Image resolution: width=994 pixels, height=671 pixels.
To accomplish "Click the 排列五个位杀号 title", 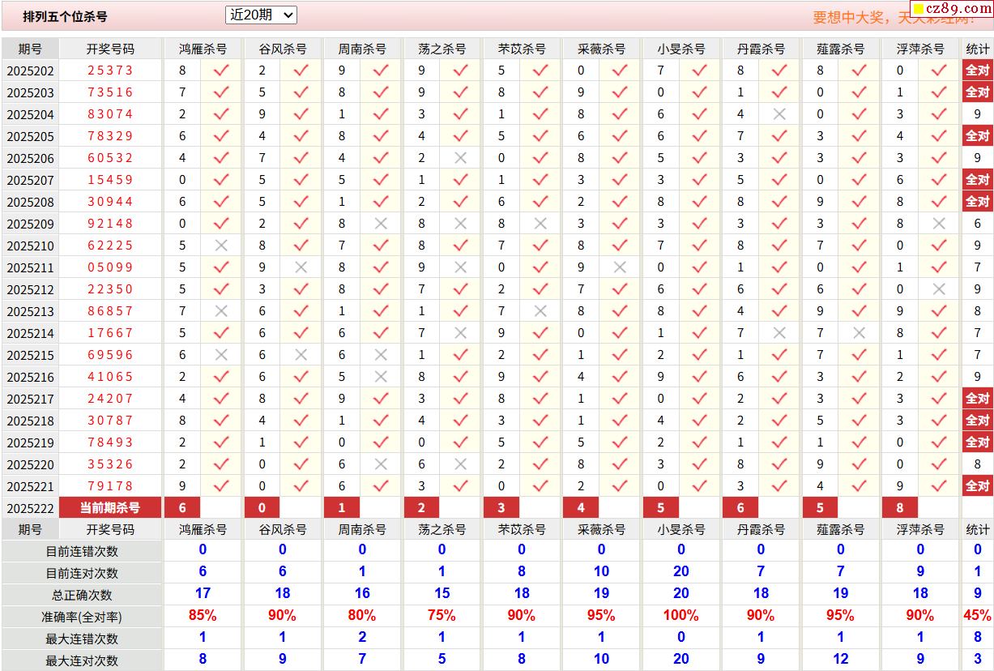I will point(65,16).
